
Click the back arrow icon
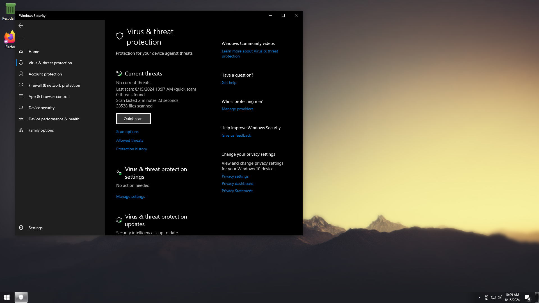click(x=21, y=26)
